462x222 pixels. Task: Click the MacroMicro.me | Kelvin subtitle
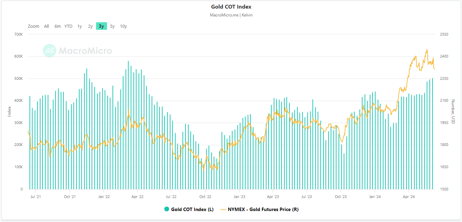[231, 15]
